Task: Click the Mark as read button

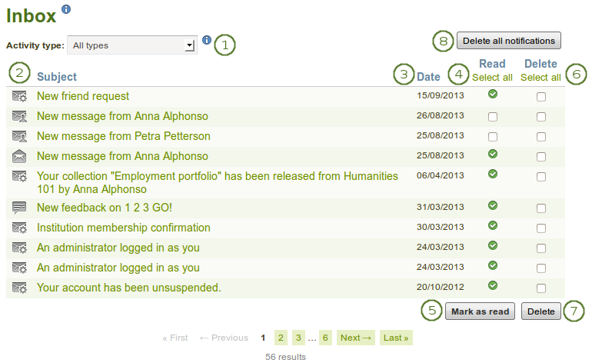Action: pos(480,311)
